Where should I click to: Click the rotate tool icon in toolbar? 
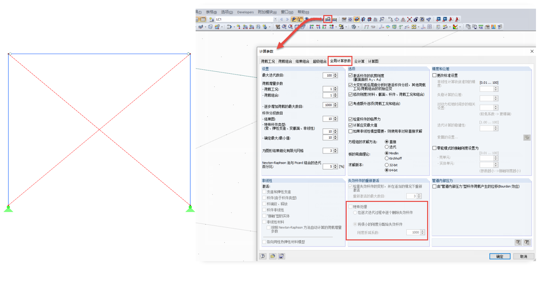click(397, 19)
